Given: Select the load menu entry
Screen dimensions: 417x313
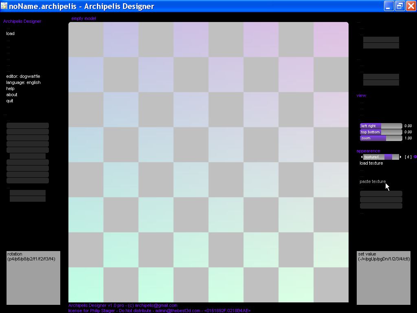Looking at the screenshot, I should (10, 33).
